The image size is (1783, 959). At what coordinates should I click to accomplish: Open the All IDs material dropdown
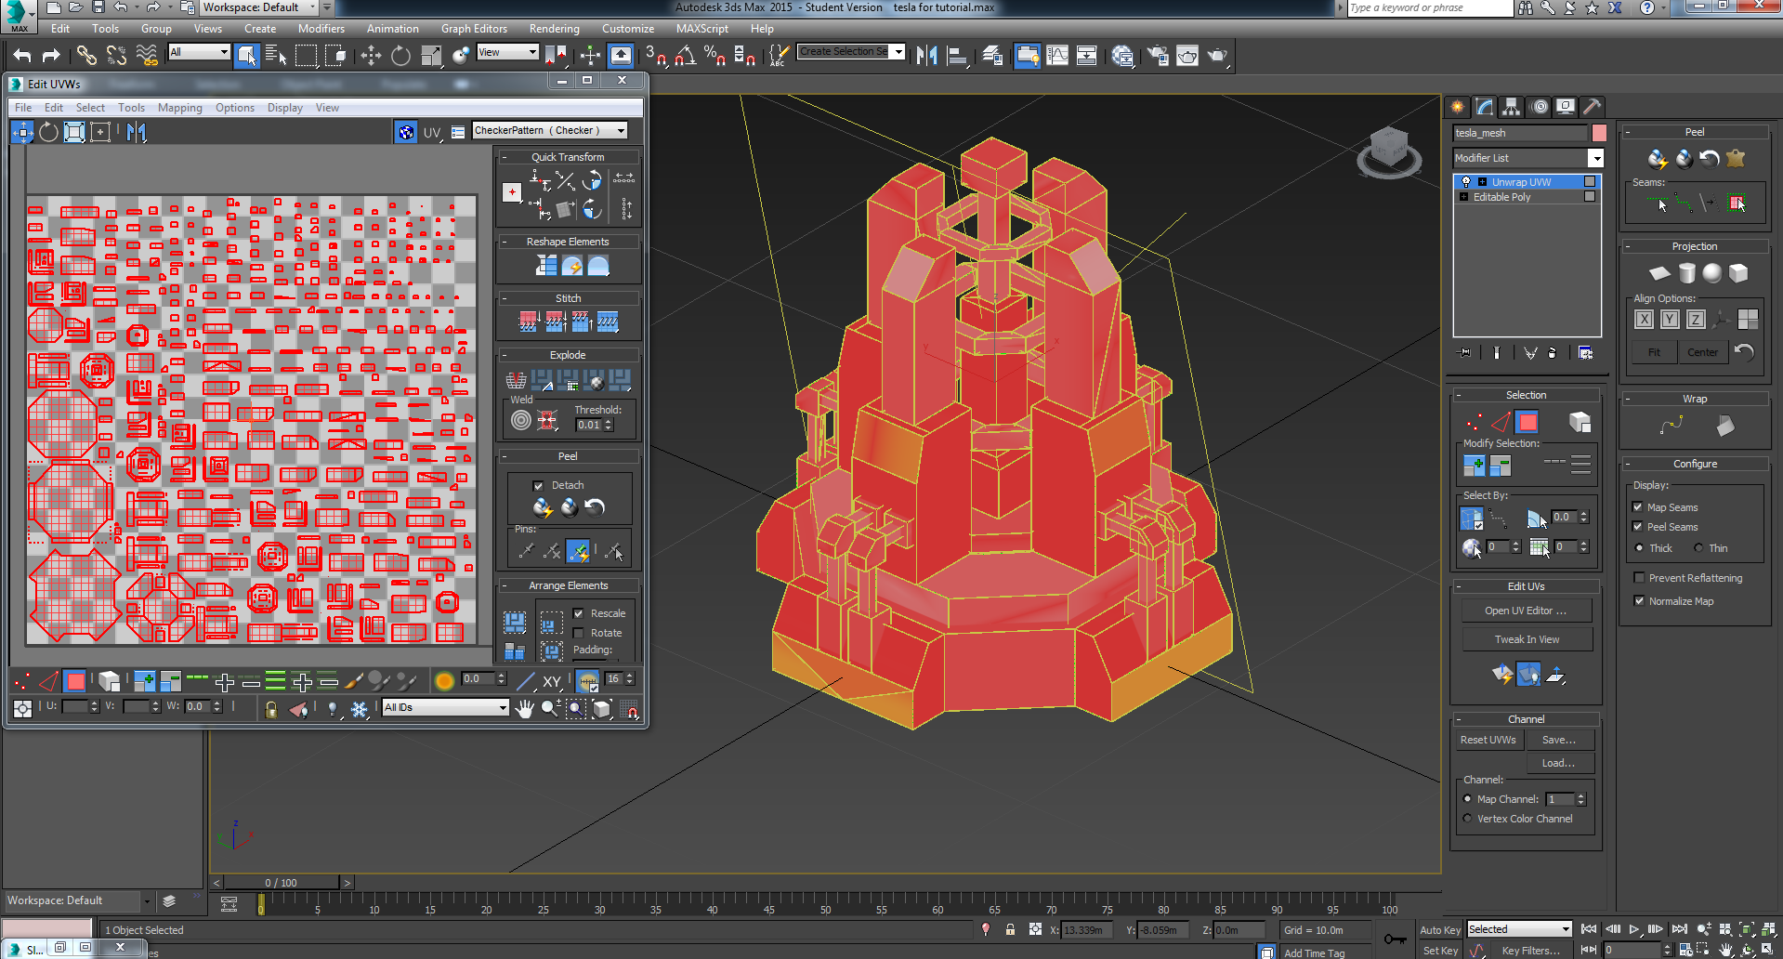click(446, 708)
